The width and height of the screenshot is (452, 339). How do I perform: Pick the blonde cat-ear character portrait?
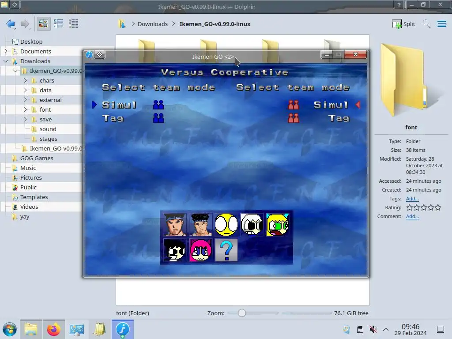tap(278, 225)
